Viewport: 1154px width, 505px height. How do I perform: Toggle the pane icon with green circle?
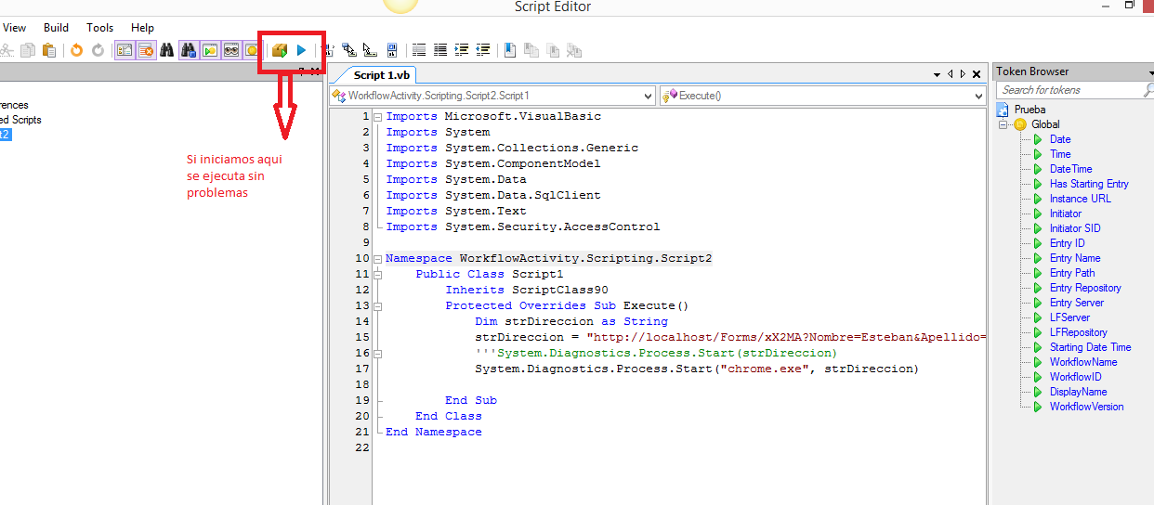point(210,50)
